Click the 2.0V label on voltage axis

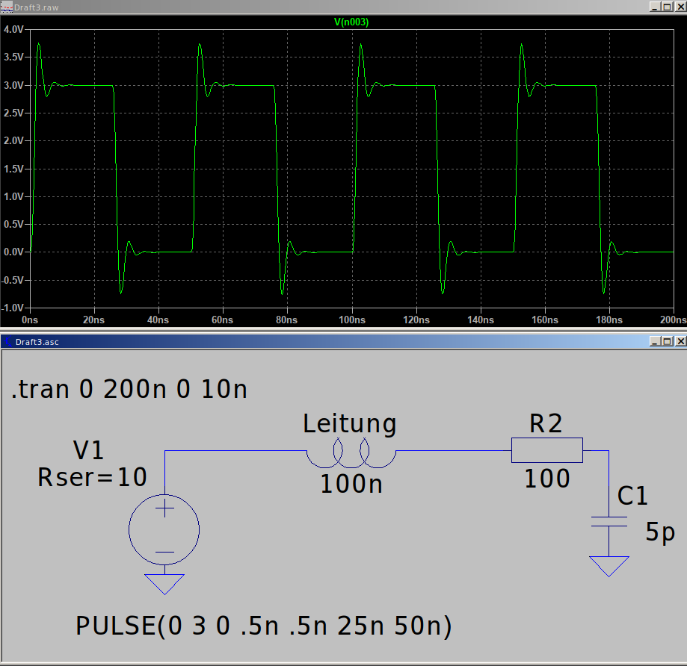[x=15, y=140]
